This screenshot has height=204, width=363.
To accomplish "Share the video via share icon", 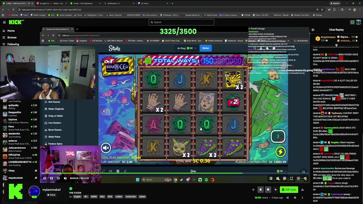I will pyautogui.click(x=287, y=198).
